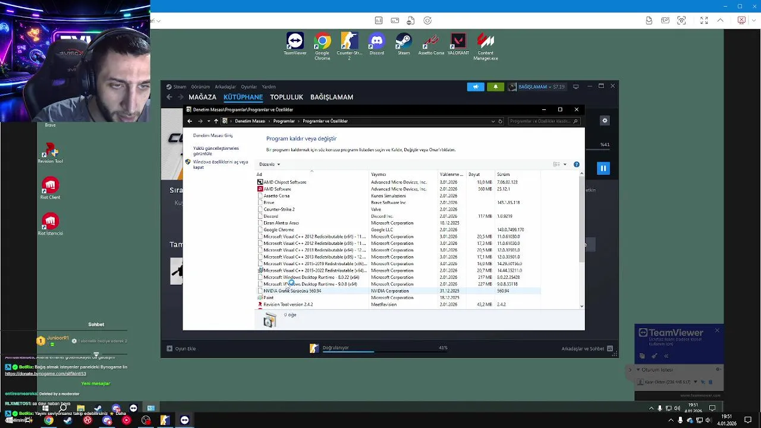Open the Düzenle dropdown menu
Image resolution: width=761 pixels, height=428 pixels.
(x=269, y=165)
